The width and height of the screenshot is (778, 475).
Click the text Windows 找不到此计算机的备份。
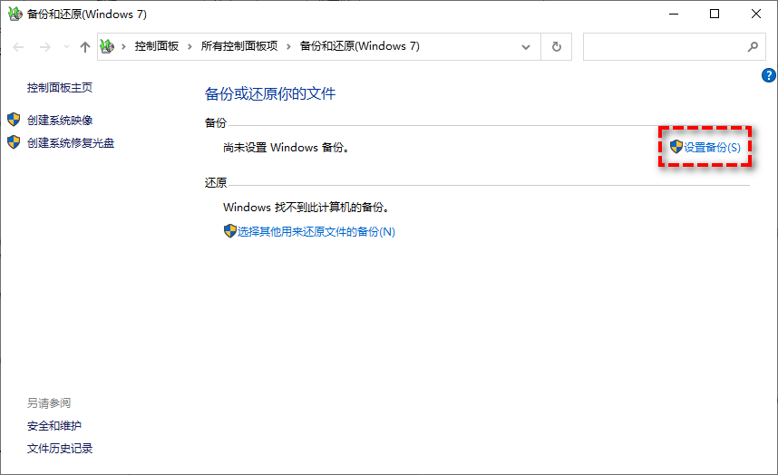pos(306,208)
